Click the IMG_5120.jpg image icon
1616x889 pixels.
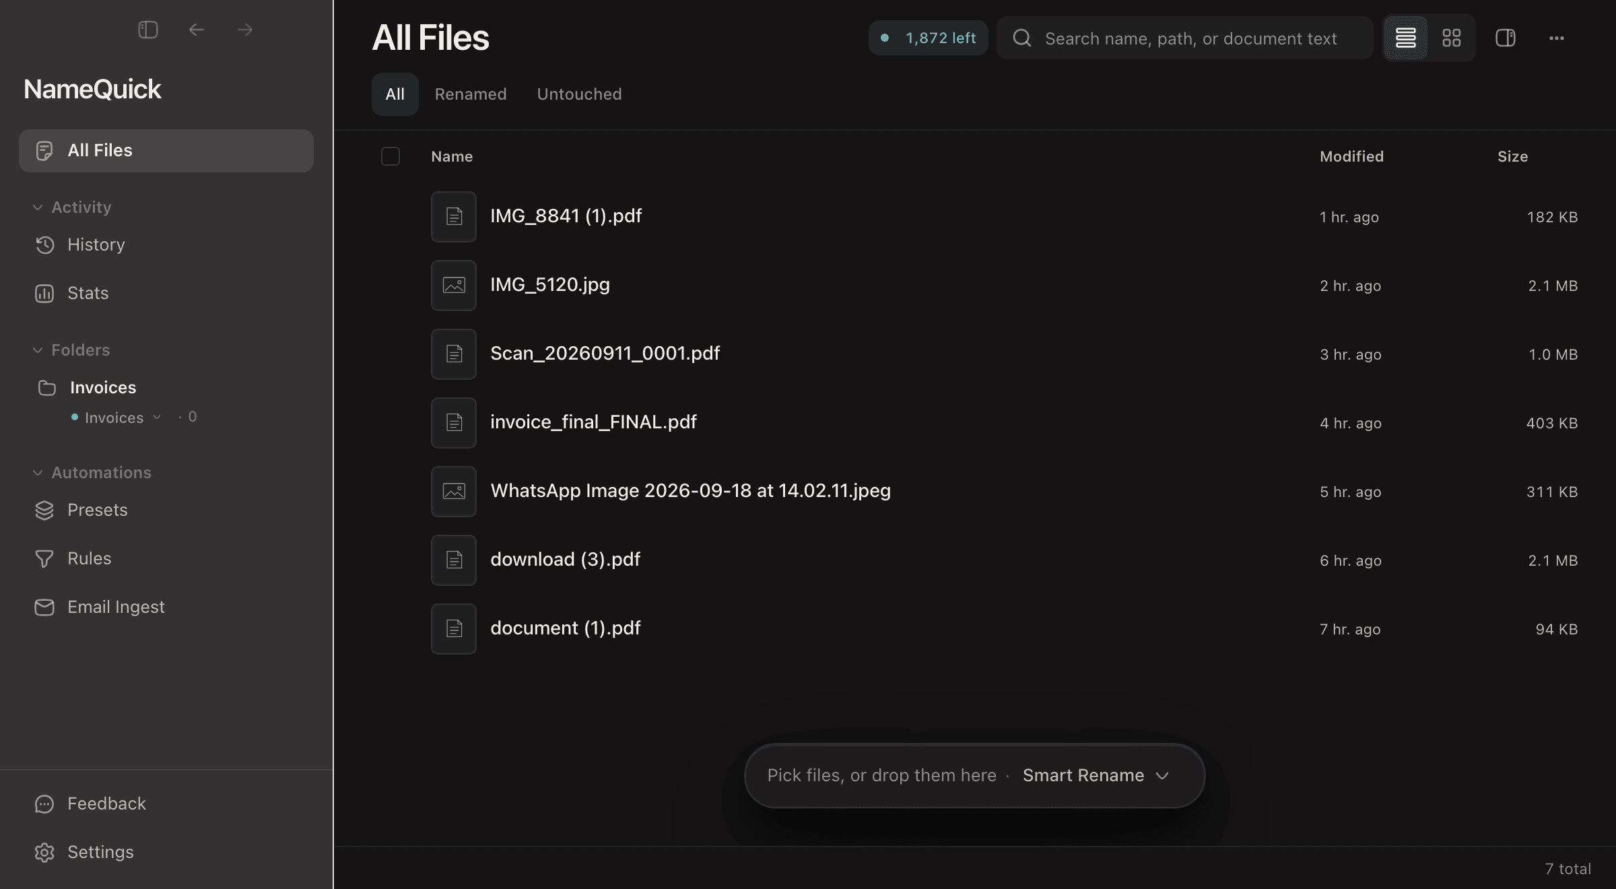tap(454, 286)
